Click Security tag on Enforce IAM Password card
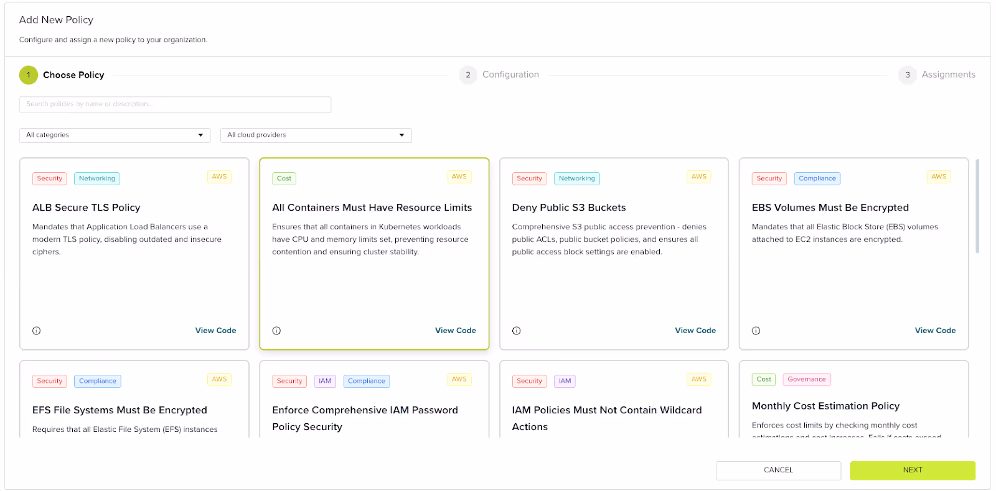This screenshot has height=491, width=996. 289,381
